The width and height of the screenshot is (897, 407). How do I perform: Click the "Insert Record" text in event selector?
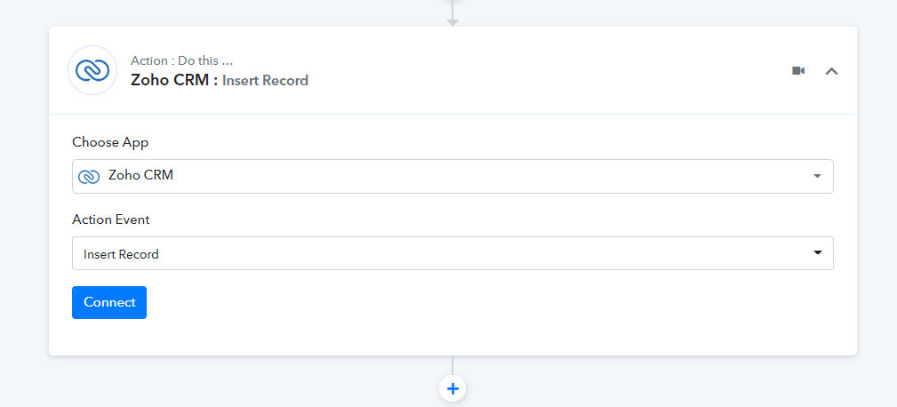pos(121,254)
